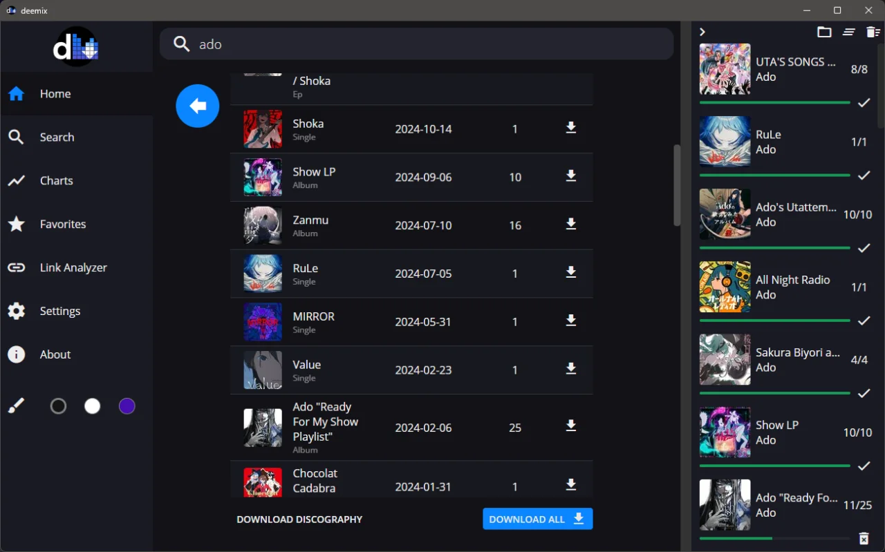Select the dark theme swatch
The width and height of the screenshot is (885, 552).
coord(59,406)
